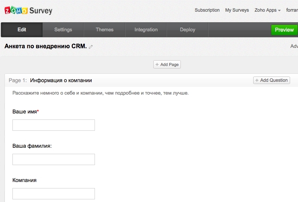Click the page description text
Screen dimensions: 298x202
pos(101,93)
